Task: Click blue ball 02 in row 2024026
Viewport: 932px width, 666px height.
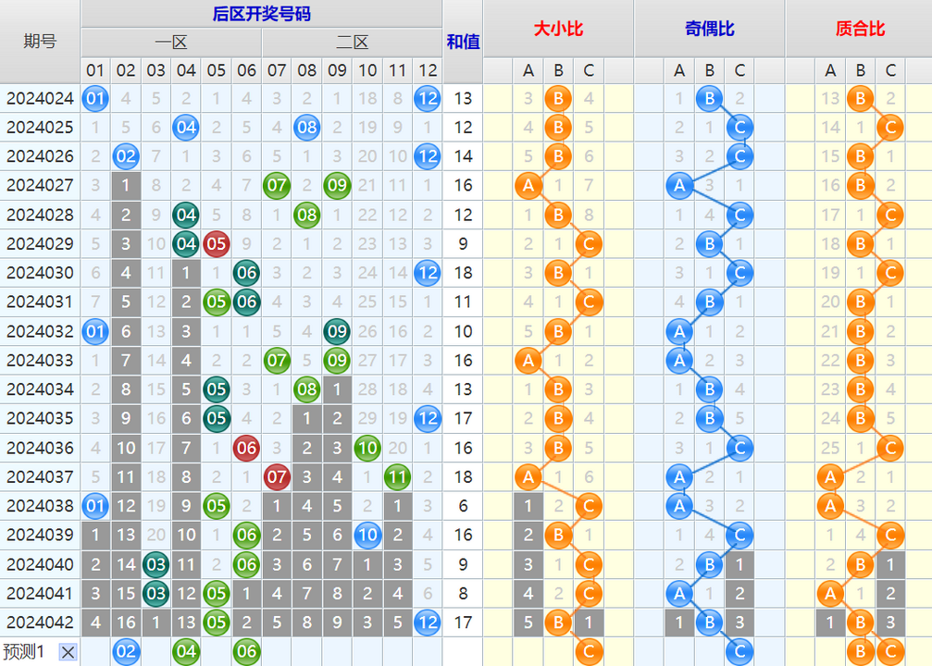Action: tap(126, 156)
